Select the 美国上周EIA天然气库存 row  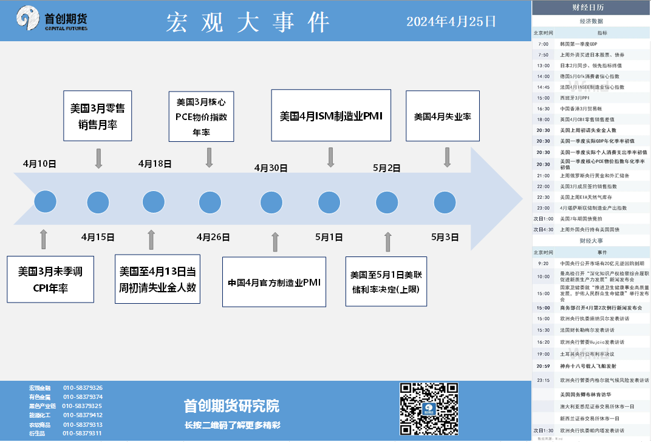(x=591, y=198)
